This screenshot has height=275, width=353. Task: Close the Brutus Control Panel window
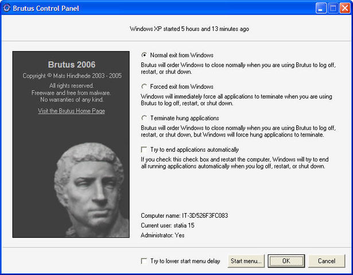346,8
